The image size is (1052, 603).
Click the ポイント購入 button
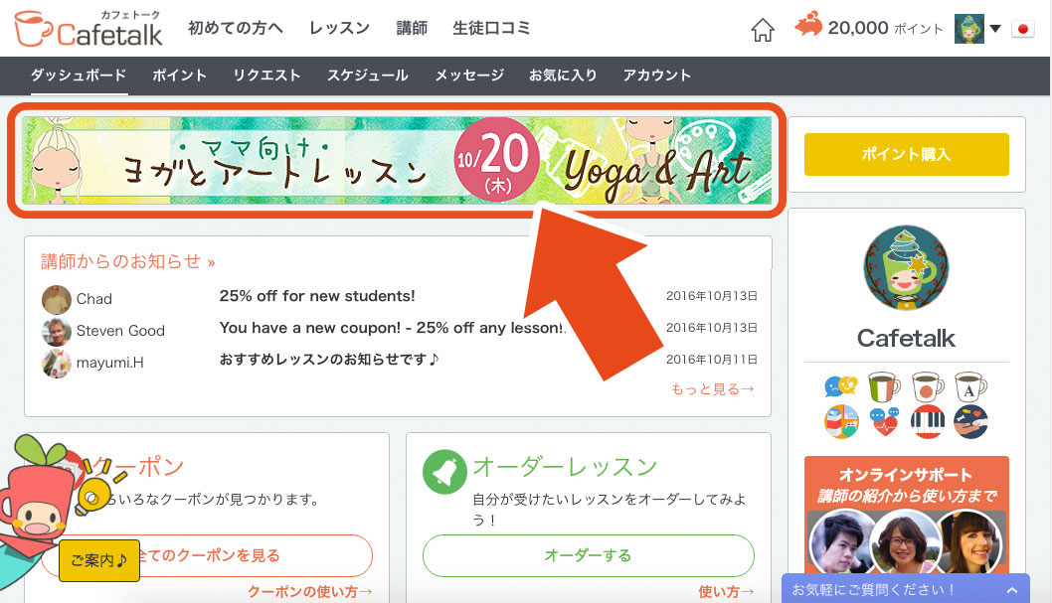tap(907, 154)
